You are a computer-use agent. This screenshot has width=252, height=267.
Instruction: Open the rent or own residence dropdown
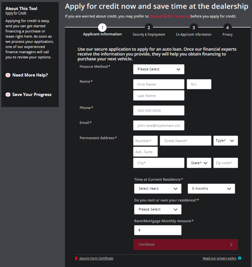point(157,209)
